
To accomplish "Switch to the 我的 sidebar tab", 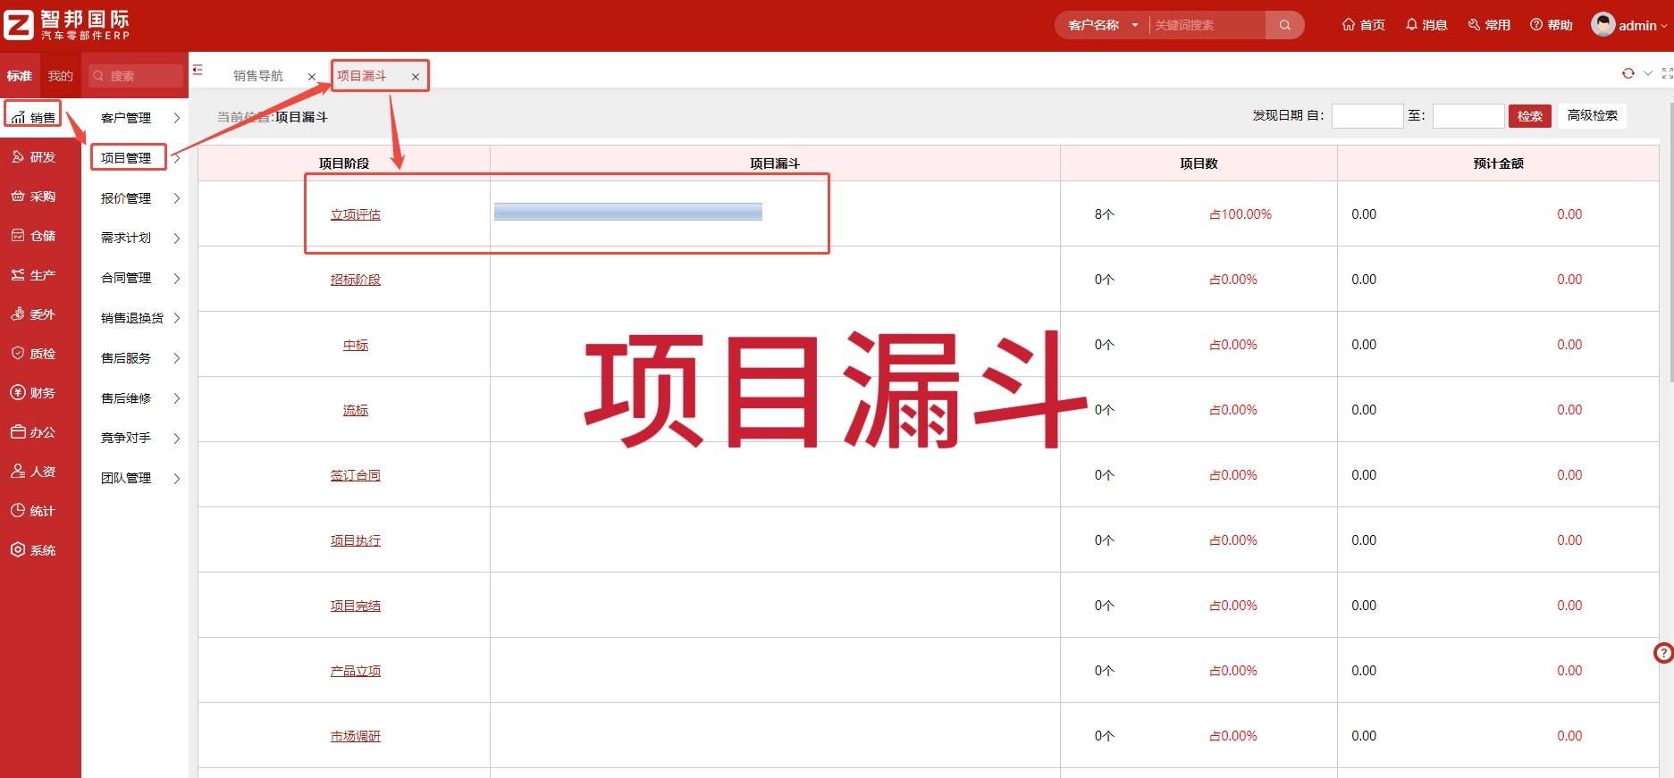I will 61,76.
